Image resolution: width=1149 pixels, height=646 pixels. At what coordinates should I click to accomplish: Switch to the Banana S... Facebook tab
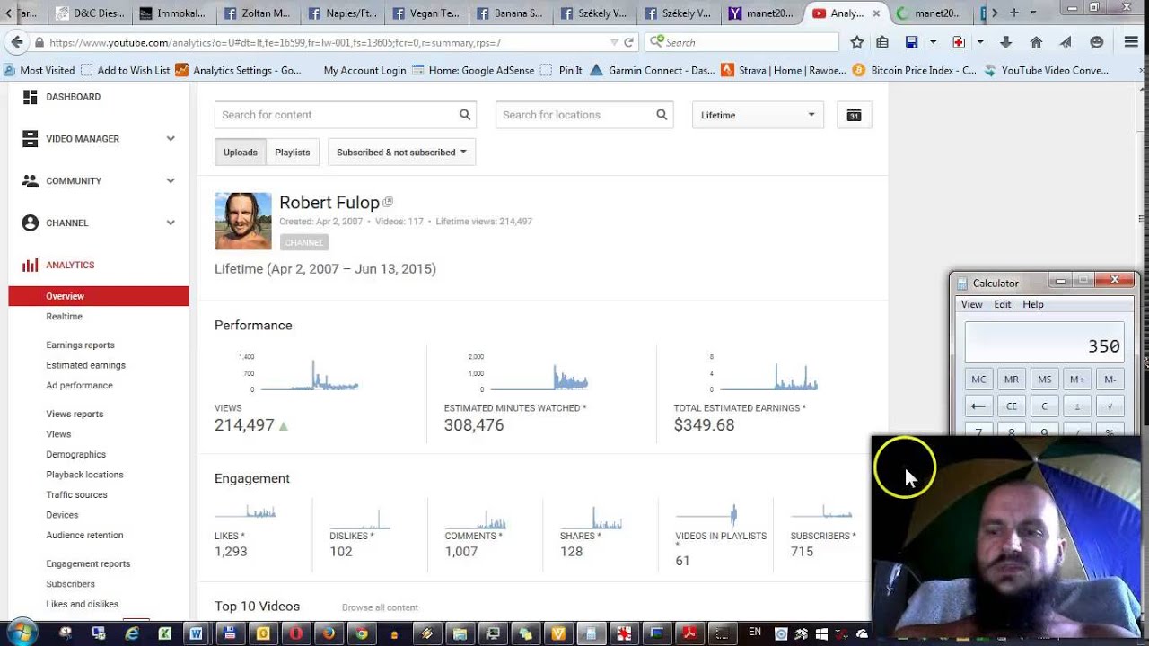click(510, 13)
